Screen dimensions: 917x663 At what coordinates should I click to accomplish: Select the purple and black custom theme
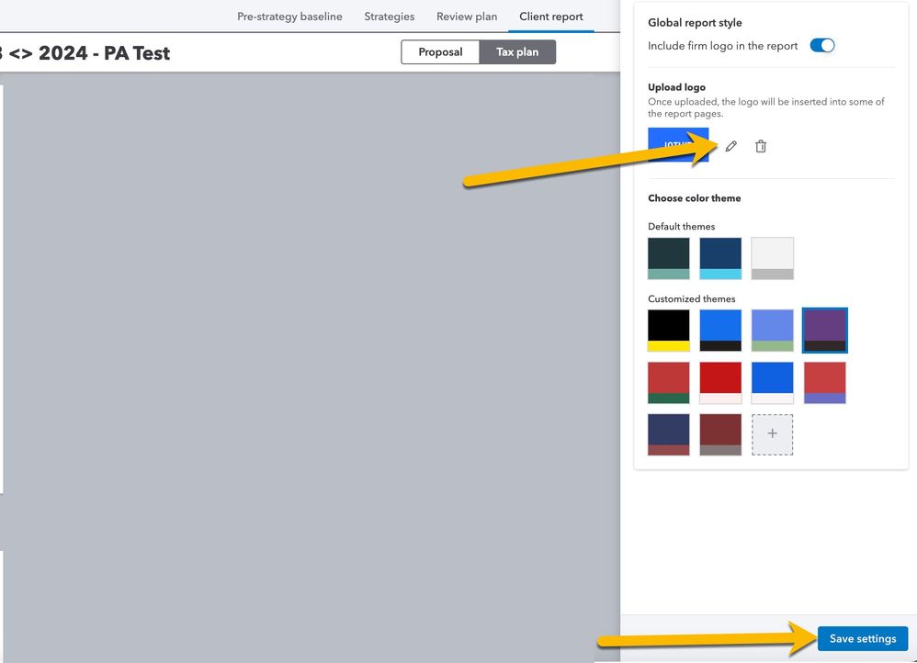824,331
